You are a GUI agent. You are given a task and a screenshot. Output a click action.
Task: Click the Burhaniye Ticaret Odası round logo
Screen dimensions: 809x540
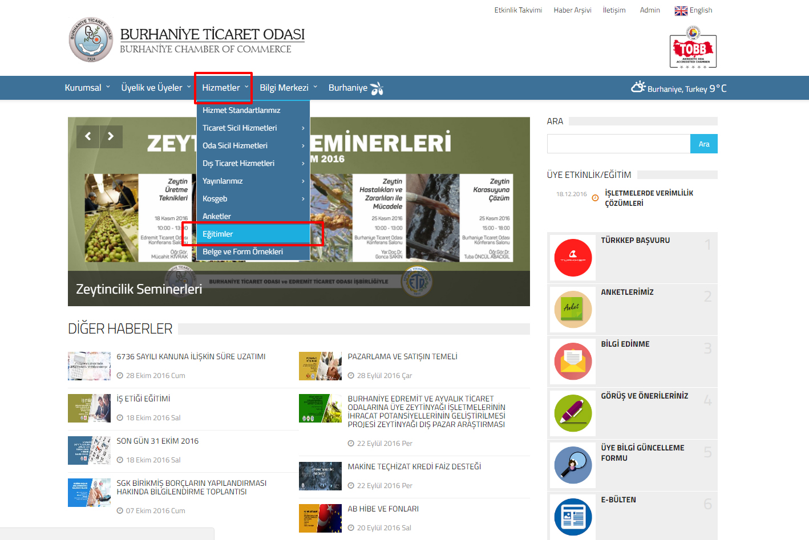click(x=91, y=39)
